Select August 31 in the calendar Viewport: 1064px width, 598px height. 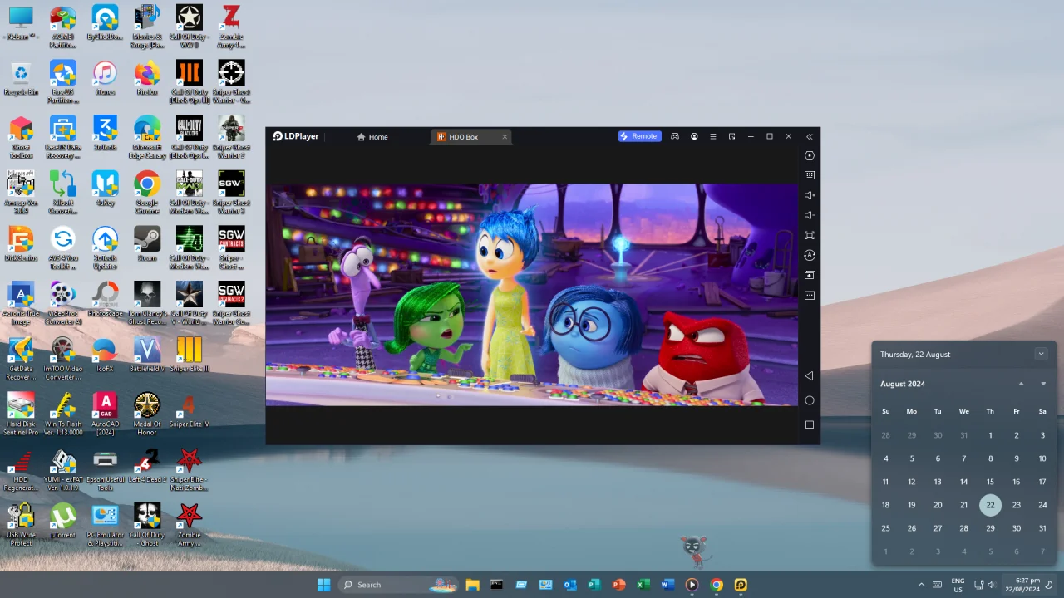pyautogui.click(x=1042, y=528)
